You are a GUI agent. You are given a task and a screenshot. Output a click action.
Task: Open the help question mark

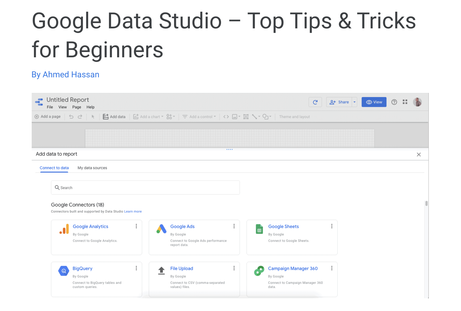(394, 102)
